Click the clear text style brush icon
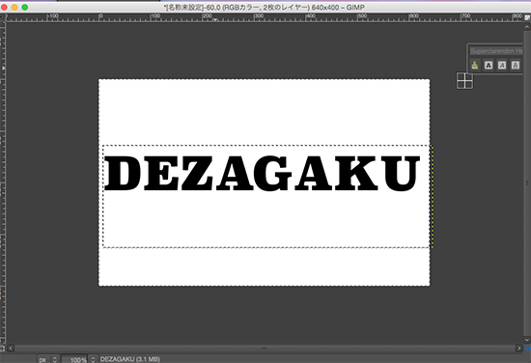Image resolution: width=531 pixels, height=363 pixels. [x=475, y=65]
